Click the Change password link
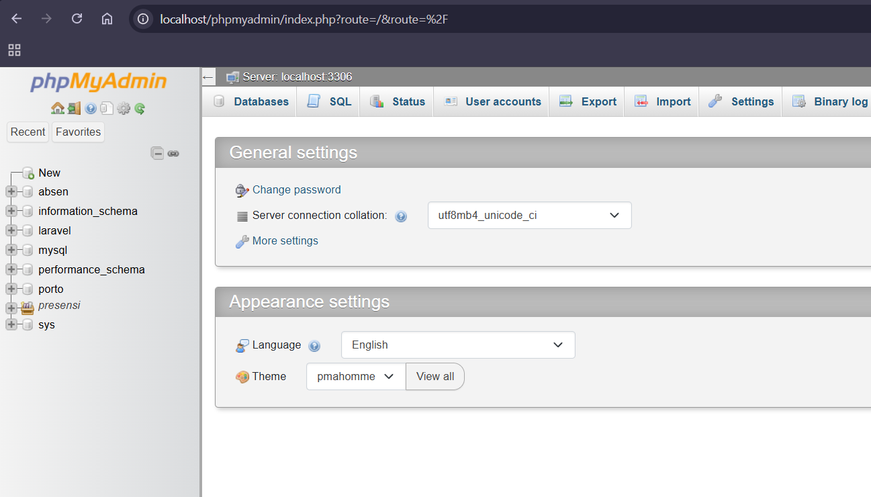871x497 pixels. click(x=296, y=189)
